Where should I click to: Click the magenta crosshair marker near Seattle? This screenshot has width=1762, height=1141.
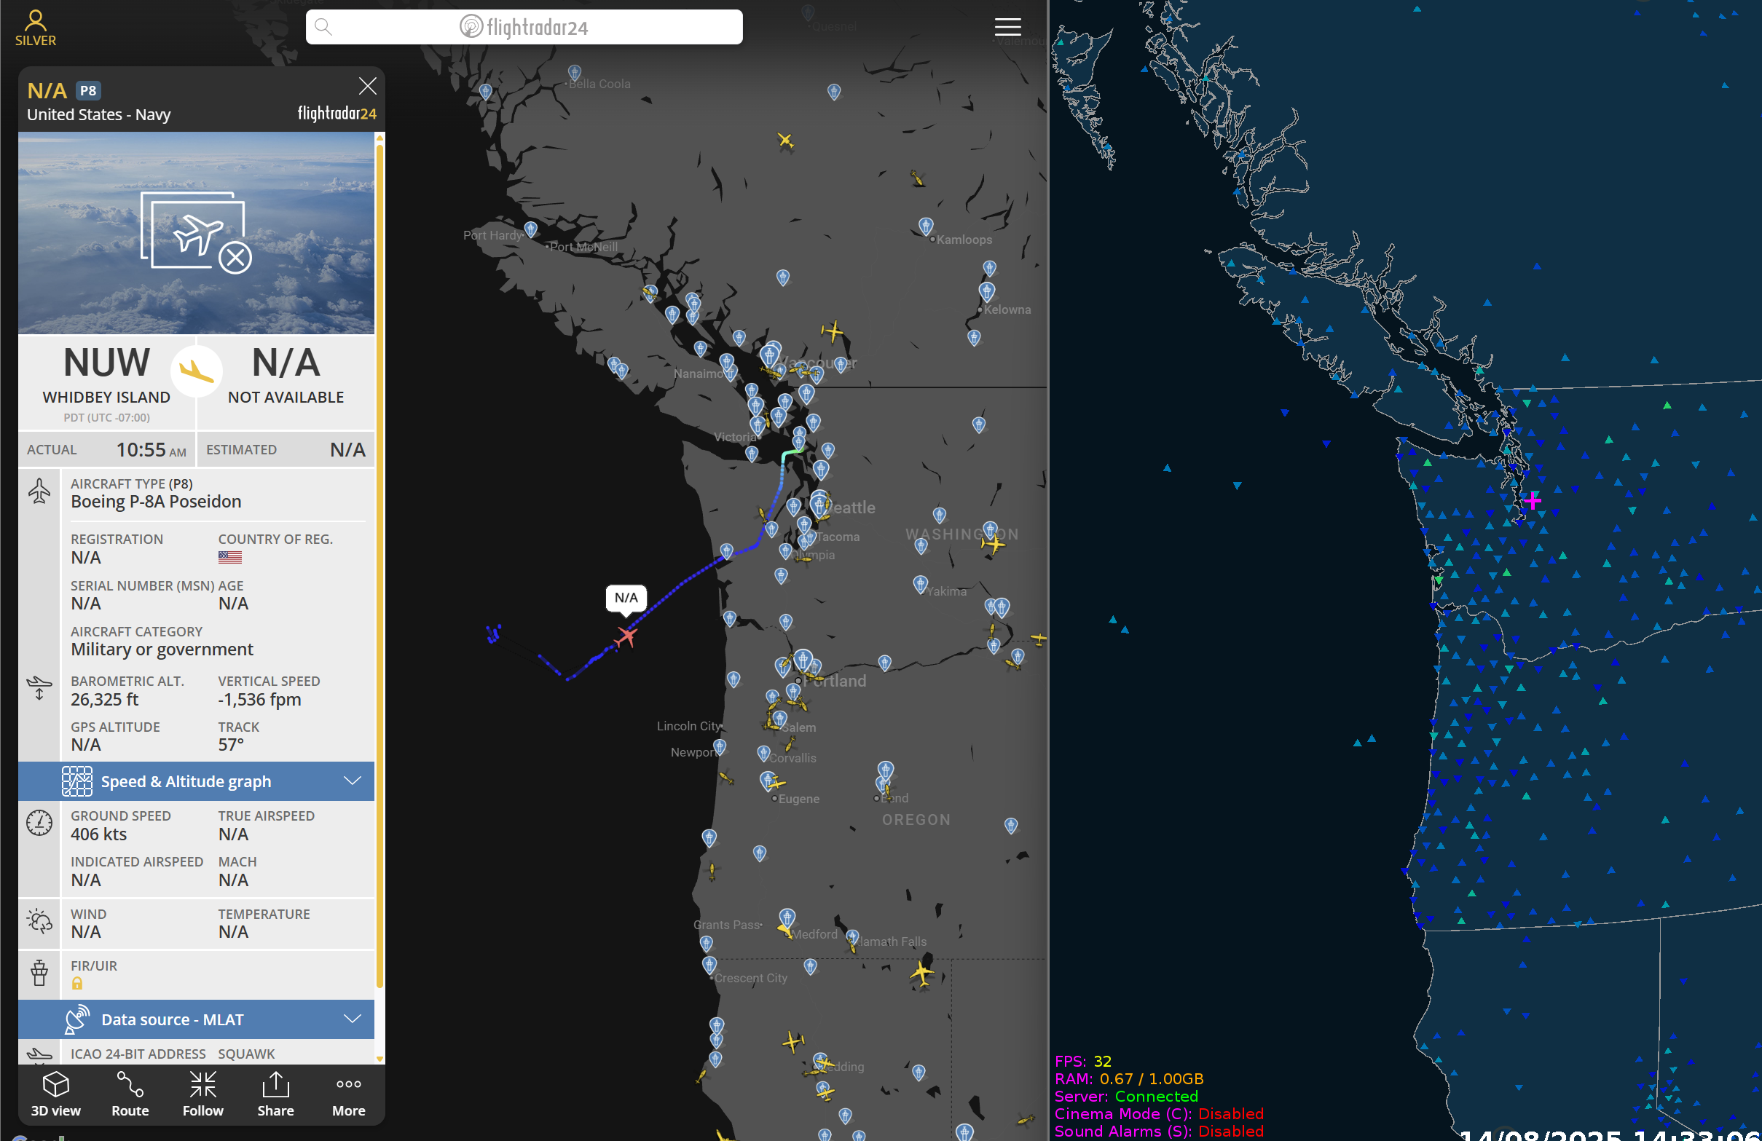point(1533,502)
